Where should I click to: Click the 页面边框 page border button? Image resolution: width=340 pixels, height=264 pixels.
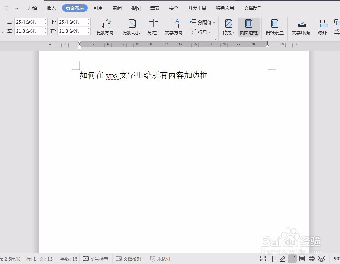pyautogui.click(x=249, y=27)
